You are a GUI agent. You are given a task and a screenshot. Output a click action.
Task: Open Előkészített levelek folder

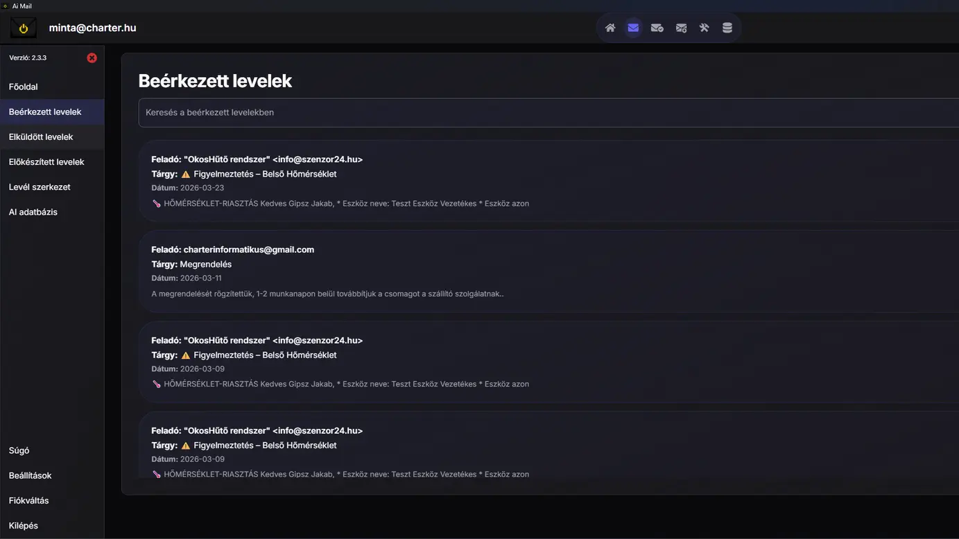(x=46, y=162)
